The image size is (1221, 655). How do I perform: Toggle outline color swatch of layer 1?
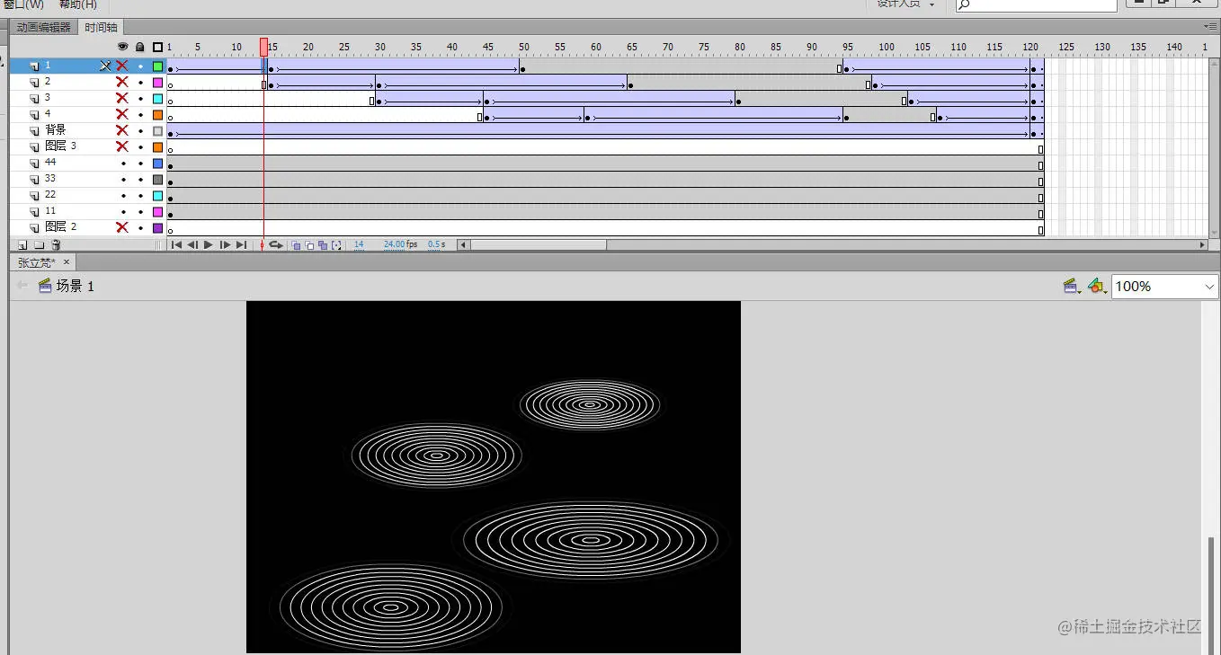[158, 66]
